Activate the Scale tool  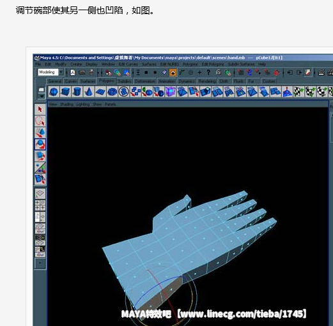pos(40,156)
